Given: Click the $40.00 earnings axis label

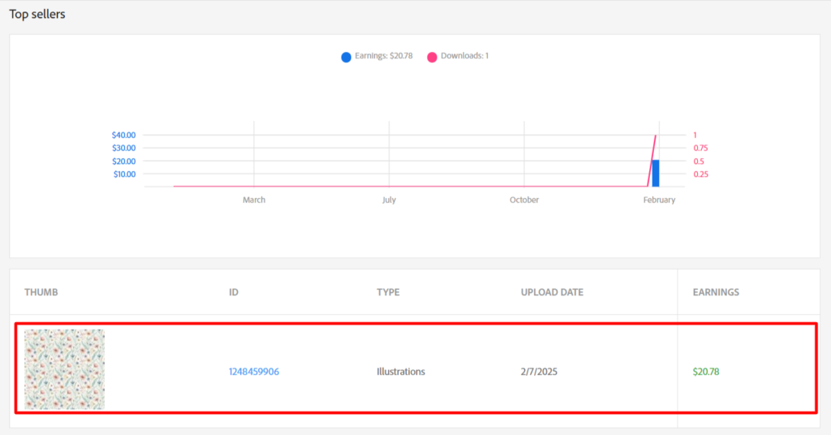Looking at the screenshot, I should point(123,135).
